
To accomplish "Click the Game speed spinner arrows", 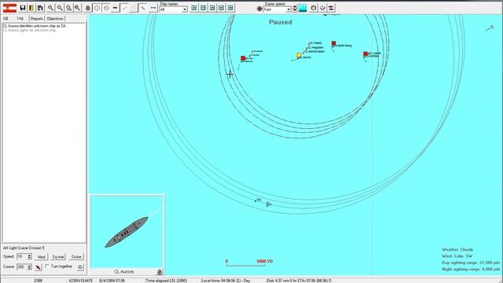I will click(x=295, y=9).
